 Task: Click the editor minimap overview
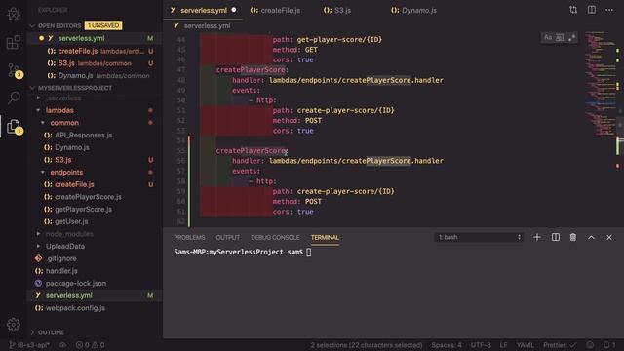(x=601, y=84)
